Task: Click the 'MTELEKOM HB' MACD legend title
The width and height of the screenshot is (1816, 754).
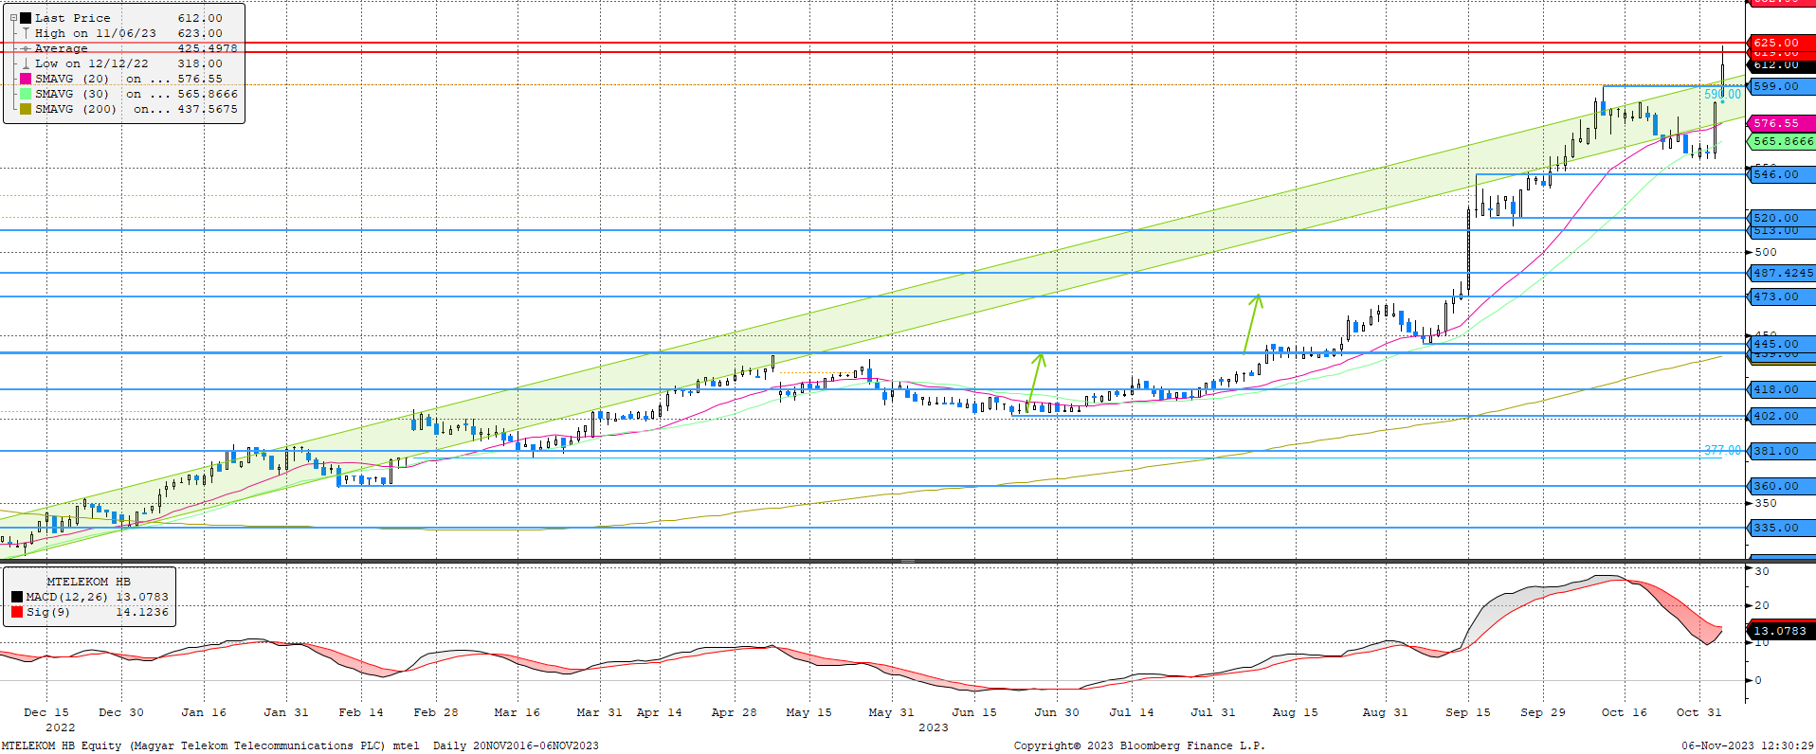Action: tap(89, 582)
